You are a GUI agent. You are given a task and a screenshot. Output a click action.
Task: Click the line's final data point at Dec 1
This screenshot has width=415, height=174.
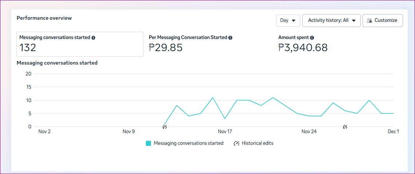[x=393, y=113]
